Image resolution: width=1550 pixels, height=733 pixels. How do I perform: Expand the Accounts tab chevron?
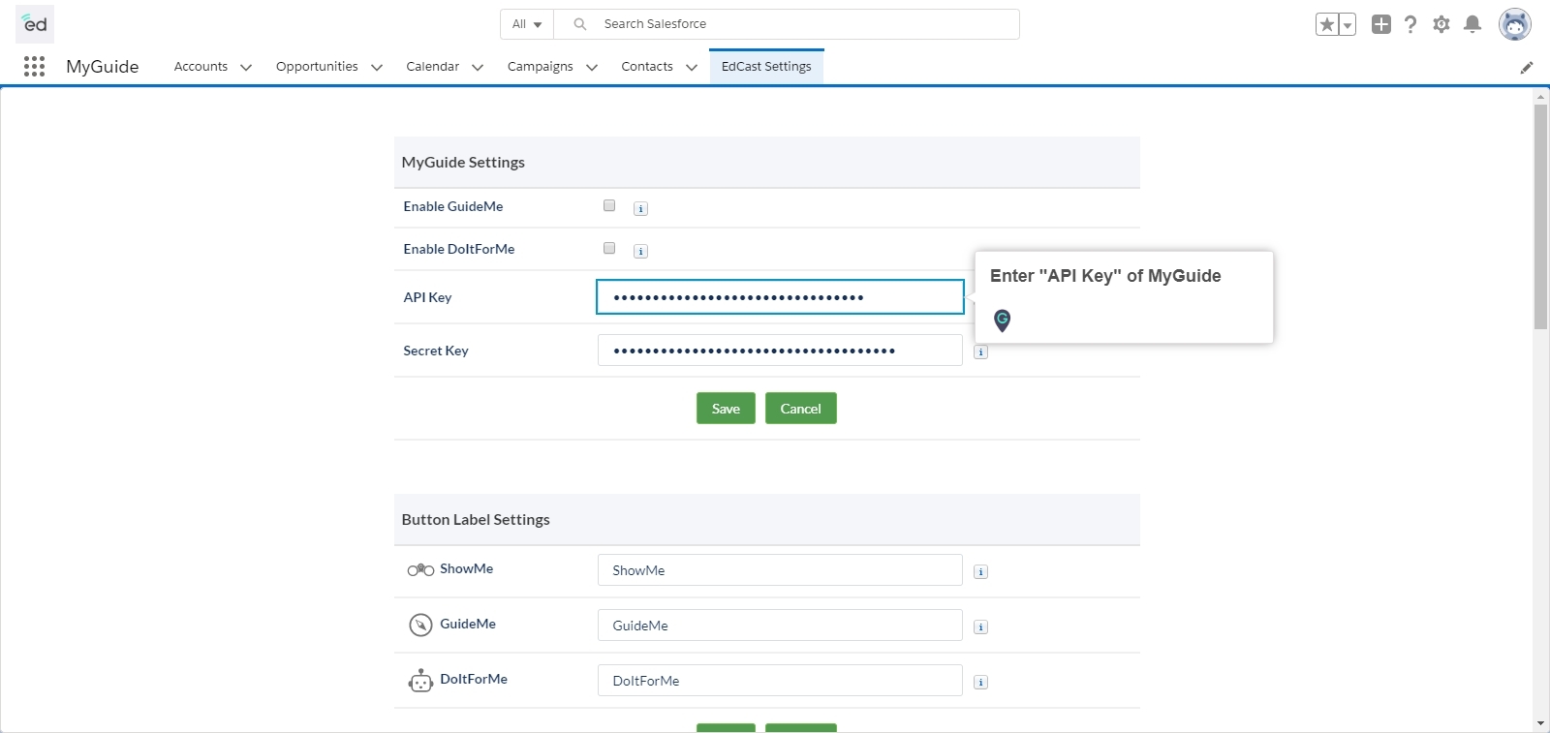tap(246, 67)
